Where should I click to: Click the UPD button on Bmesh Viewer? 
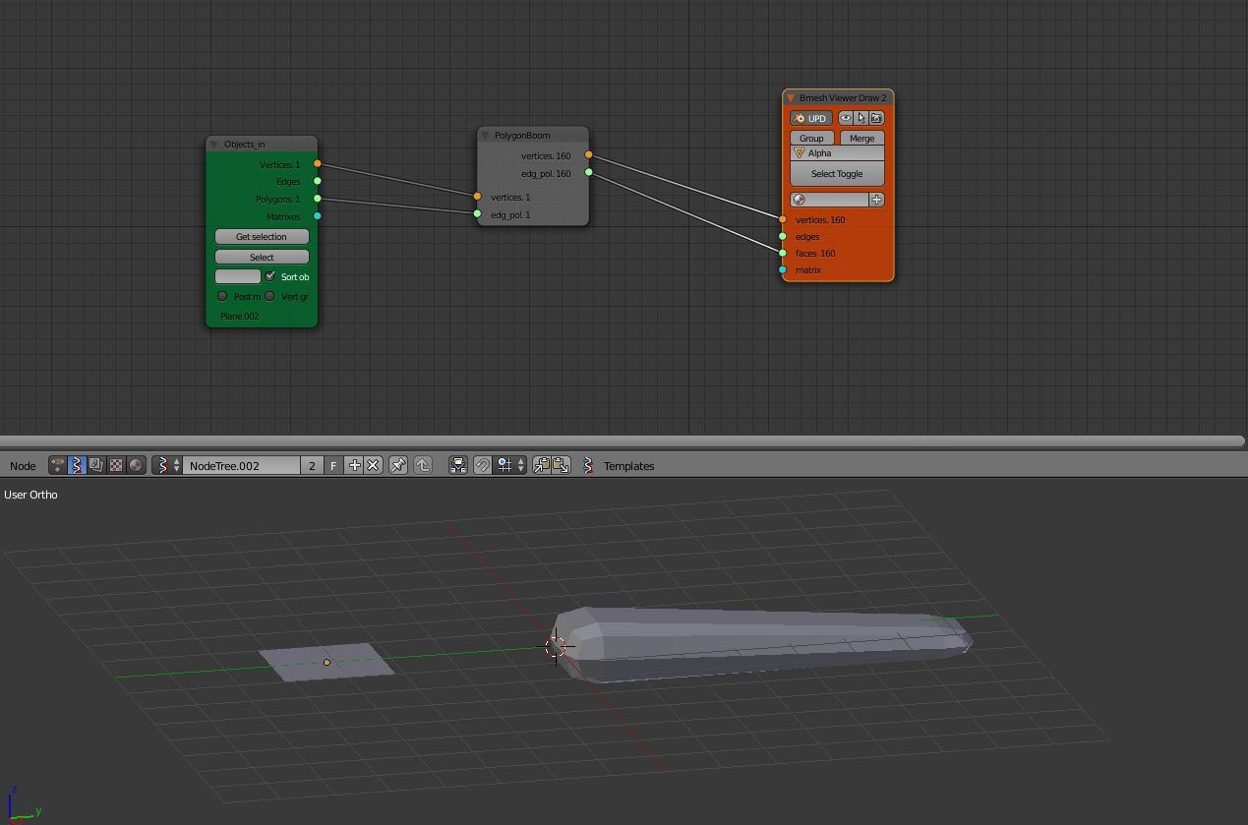click(811, 118)
